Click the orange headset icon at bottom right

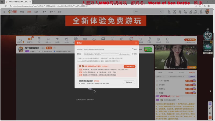click(x=210, y=118)
